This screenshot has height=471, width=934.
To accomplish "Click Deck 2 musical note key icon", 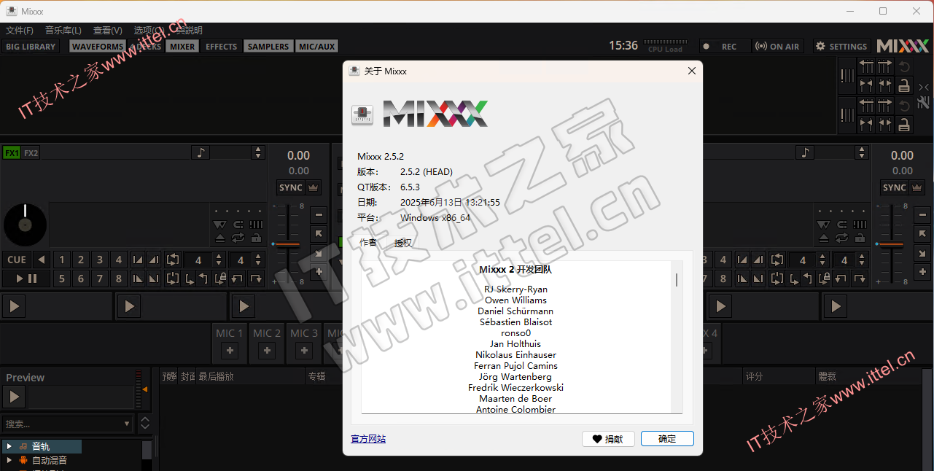I will click(805, 152).
